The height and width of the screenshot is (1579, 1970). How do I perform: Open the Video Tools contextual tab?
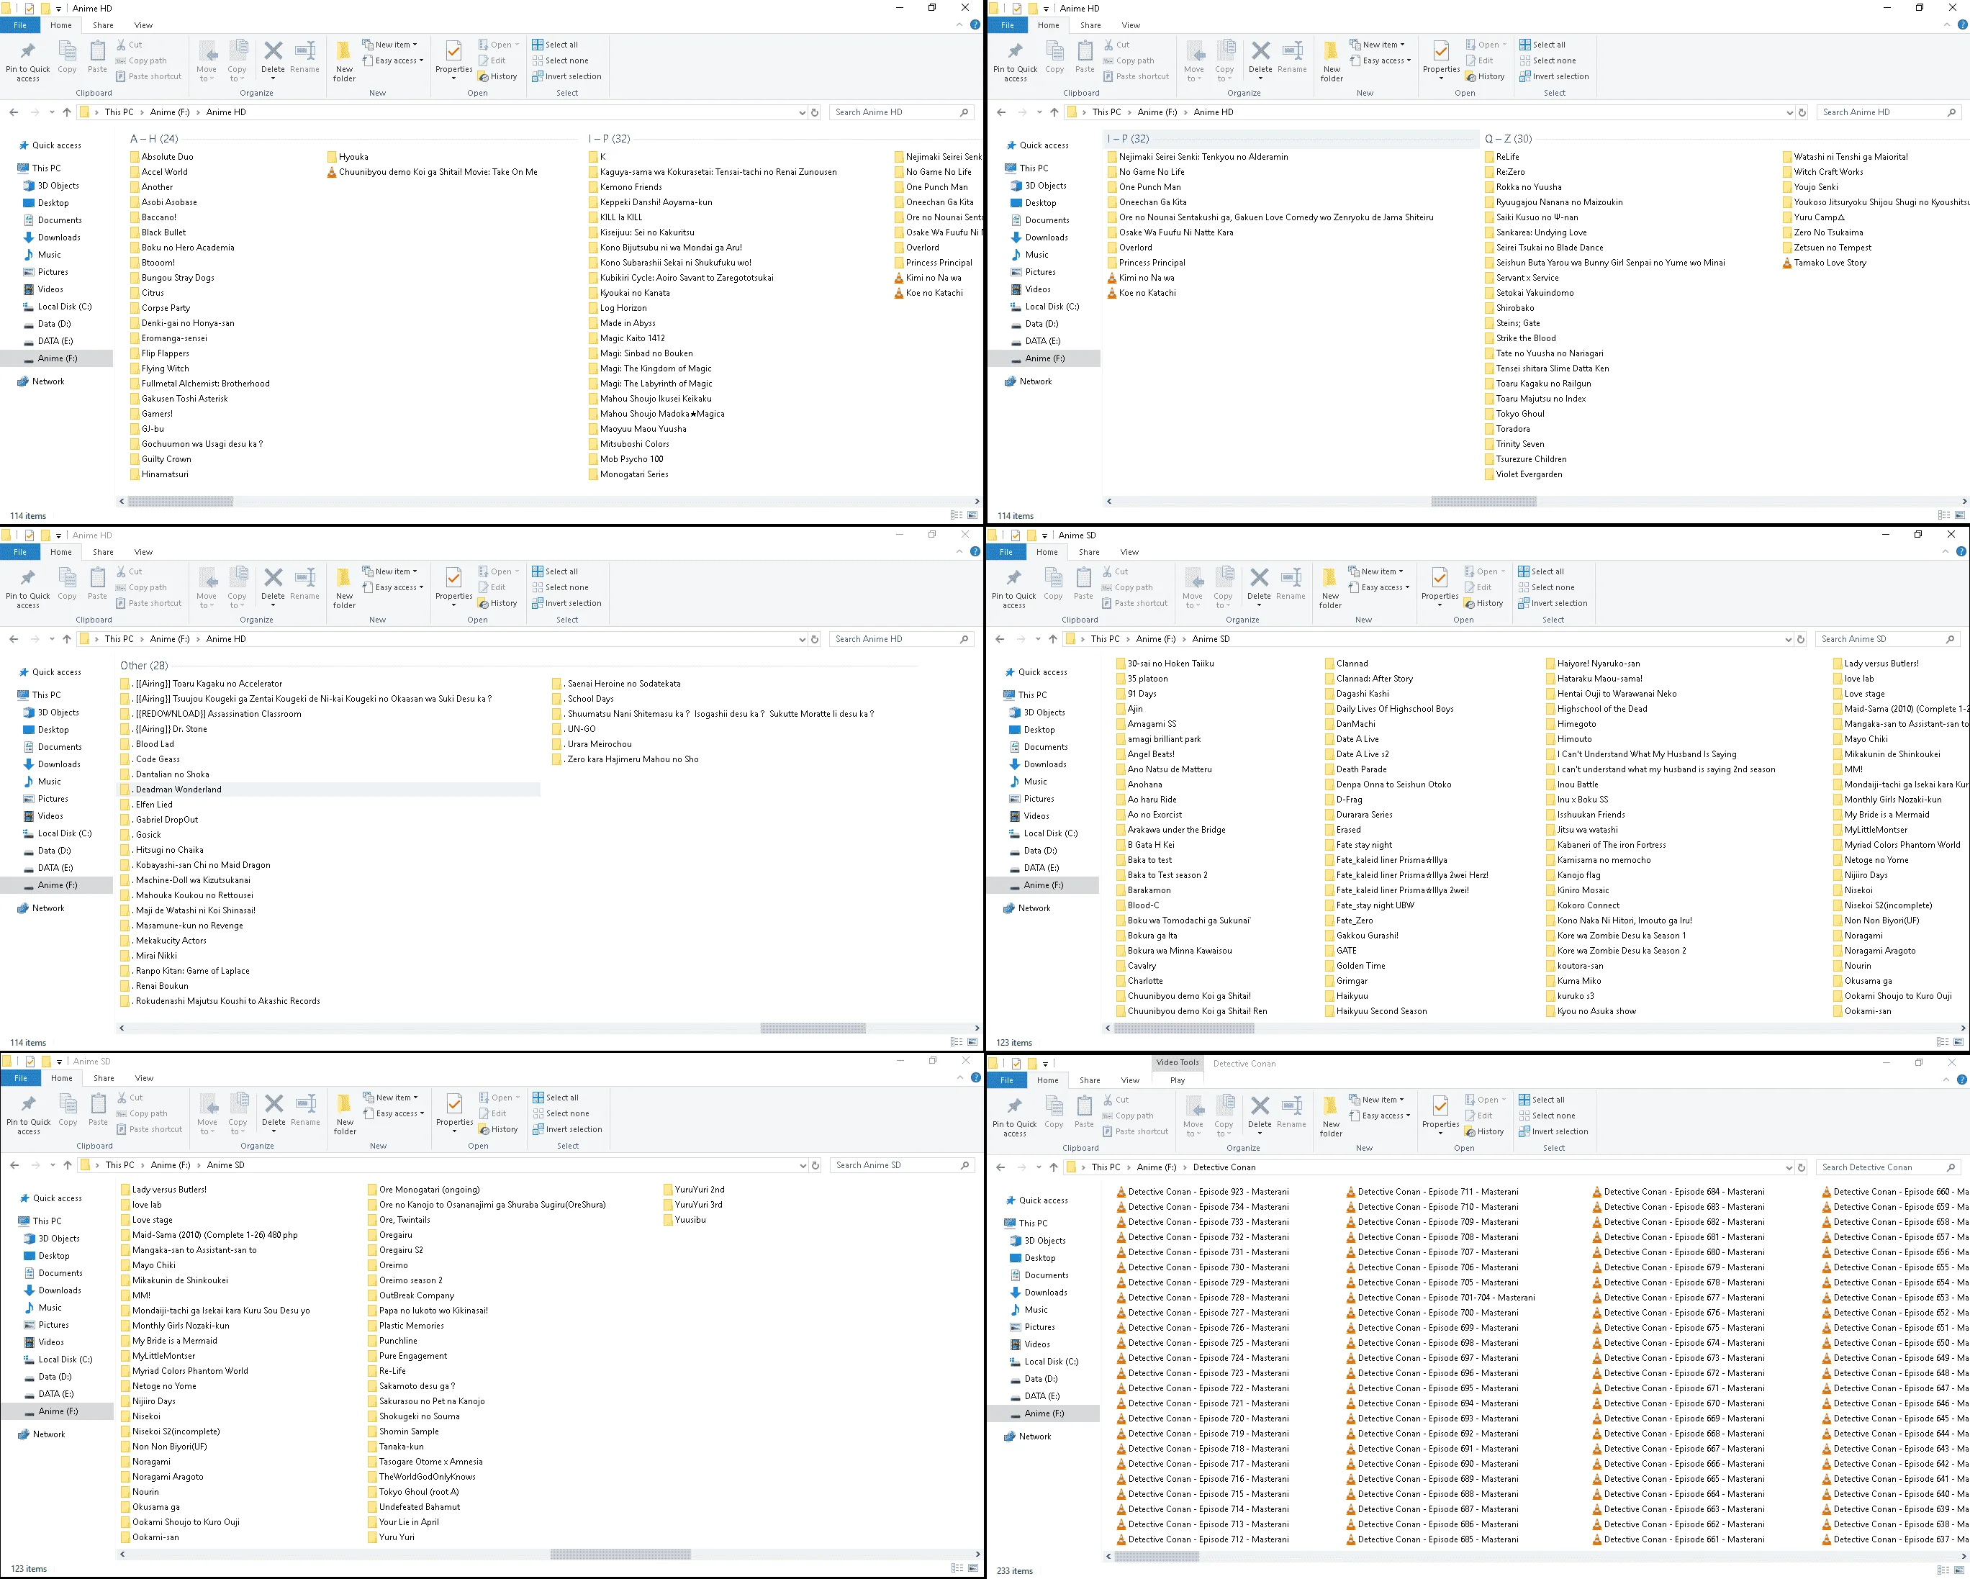tap(1177, 1063)
